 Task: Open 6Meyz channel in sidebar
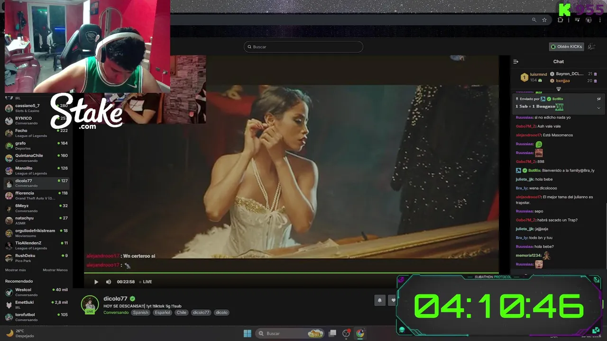click(x=37, y=208)
